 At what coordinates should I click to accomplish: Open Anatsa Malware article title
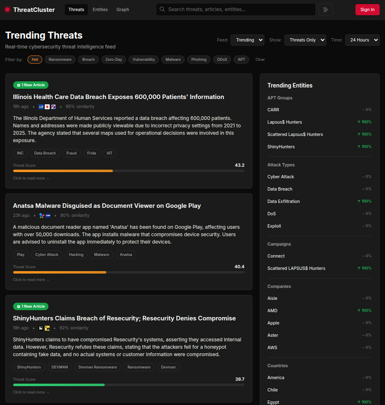107,206
